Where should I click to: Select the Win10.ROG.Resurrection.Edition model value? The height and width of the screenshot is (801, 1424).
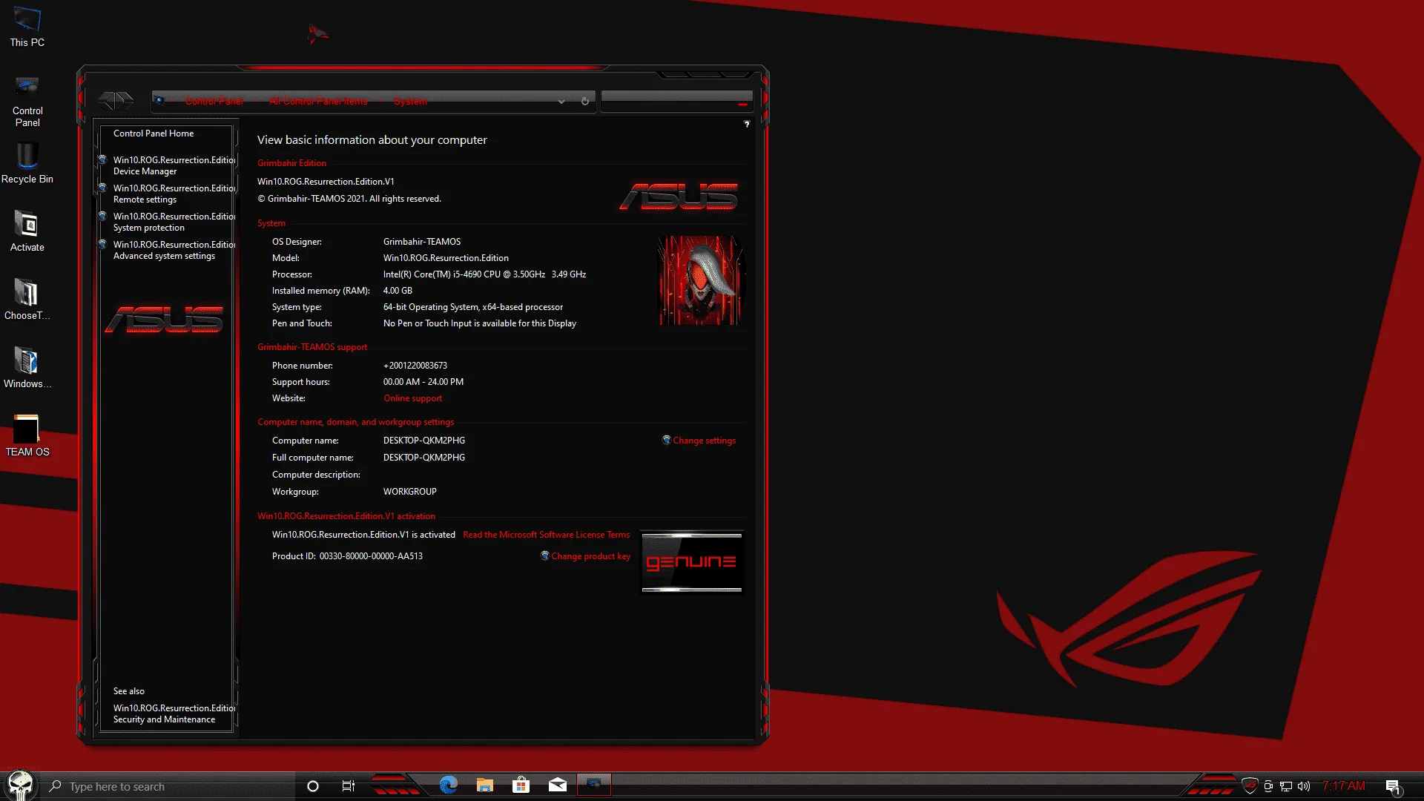pyautogui.click(x=446, y=258)
